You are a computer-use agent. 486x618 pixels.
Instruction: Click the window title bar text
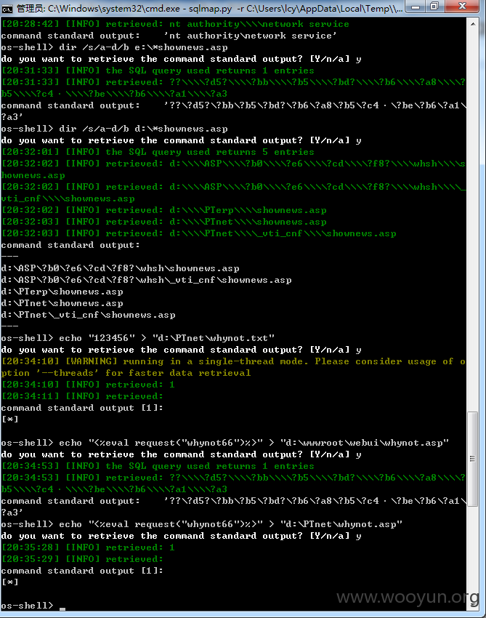(x=209, y=8)
